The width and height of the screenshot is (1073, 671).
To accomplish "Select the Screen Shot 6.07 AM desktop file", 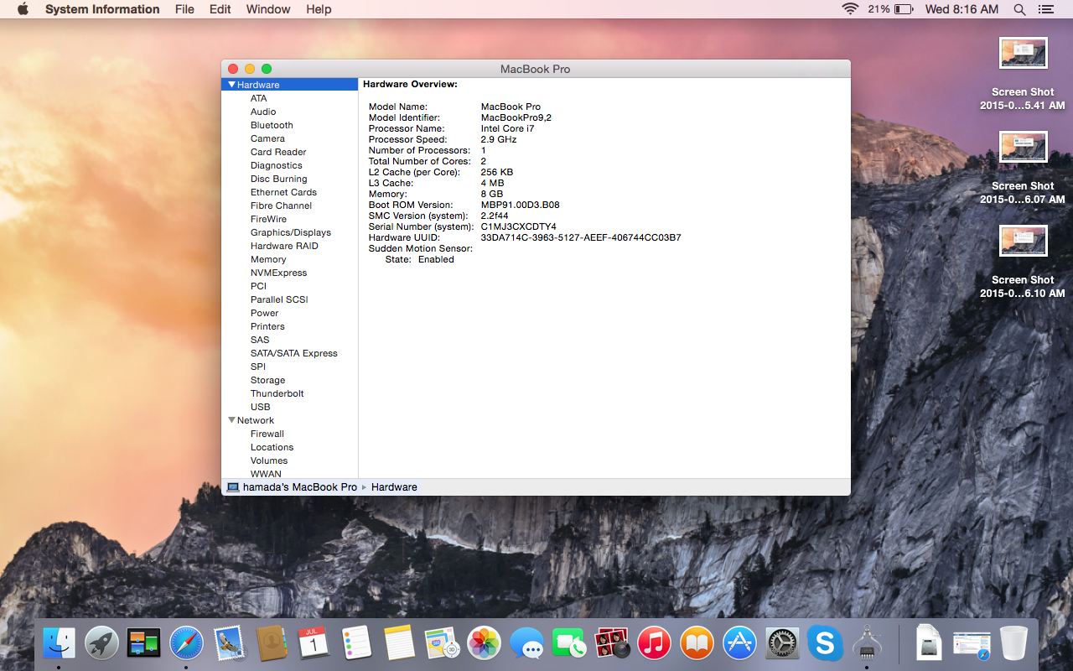I will tap(1023, 168).
